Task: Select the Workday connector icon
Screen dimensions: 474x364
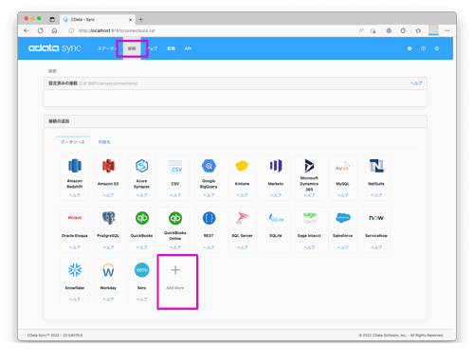Action: click(108, 270)
